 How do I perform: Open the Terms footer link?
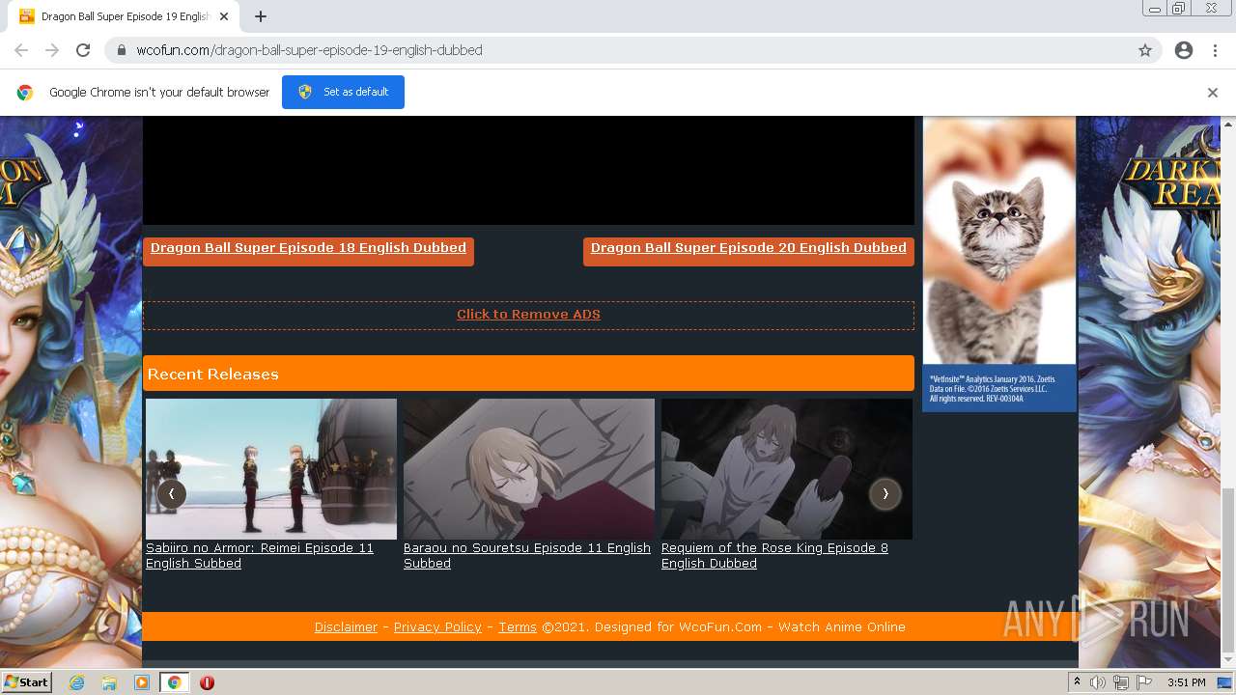pyautogui.click(x=518, y=627)
